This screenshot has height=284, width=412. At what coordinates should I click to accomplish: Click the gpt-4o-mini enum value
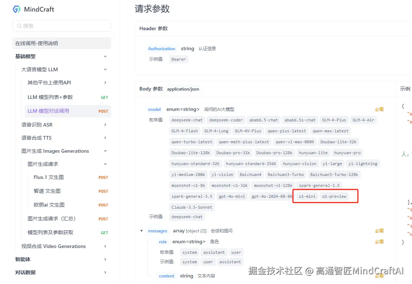232,196
